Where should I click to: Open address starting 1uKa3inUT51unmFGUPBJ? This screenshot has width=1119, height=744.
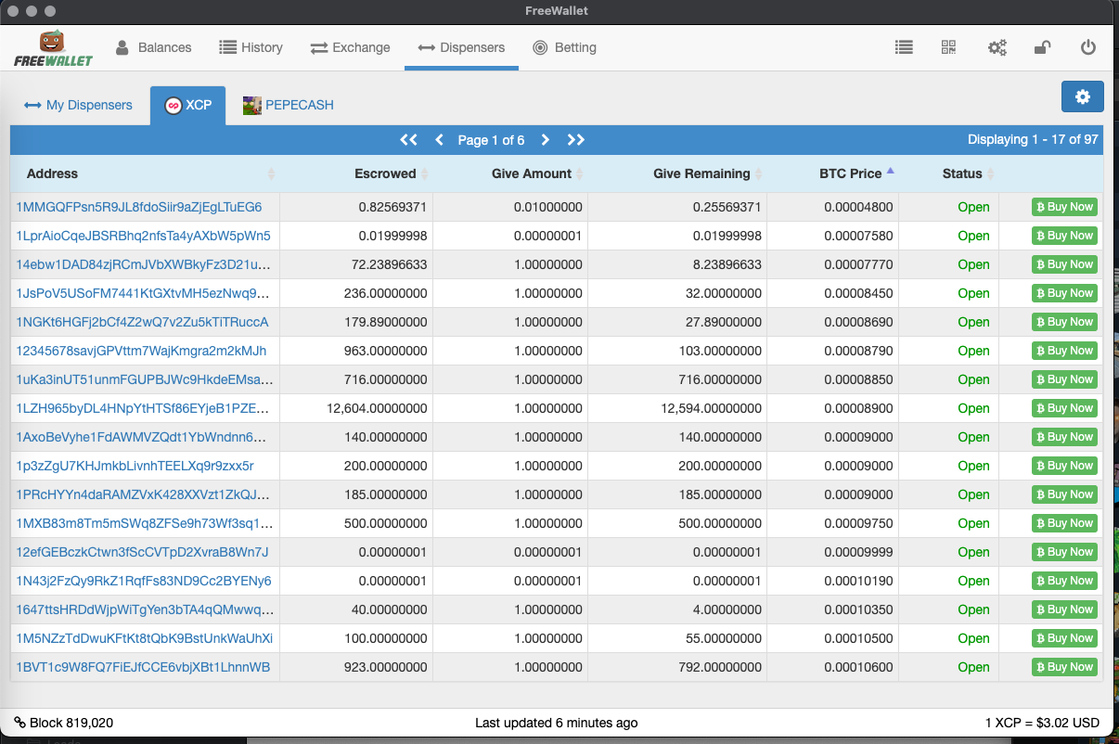144,379
